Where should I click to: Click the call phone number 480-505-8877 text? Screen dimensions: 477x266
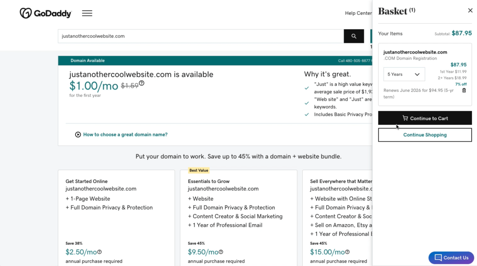(354, 61)
